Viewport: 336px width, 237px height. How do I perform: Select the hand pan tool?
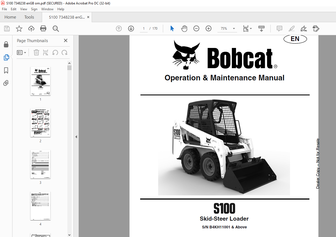click(184, 29)
